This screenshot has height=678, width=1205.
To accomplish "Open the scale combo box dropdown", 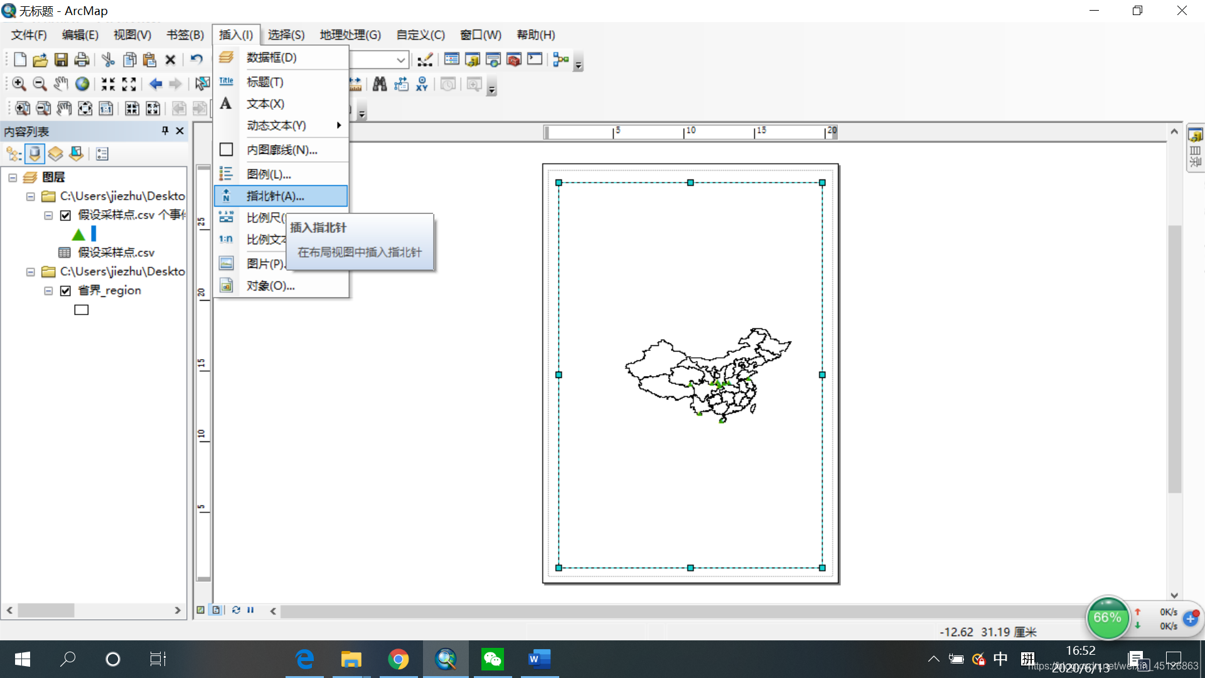I will (x=400, y=60).
